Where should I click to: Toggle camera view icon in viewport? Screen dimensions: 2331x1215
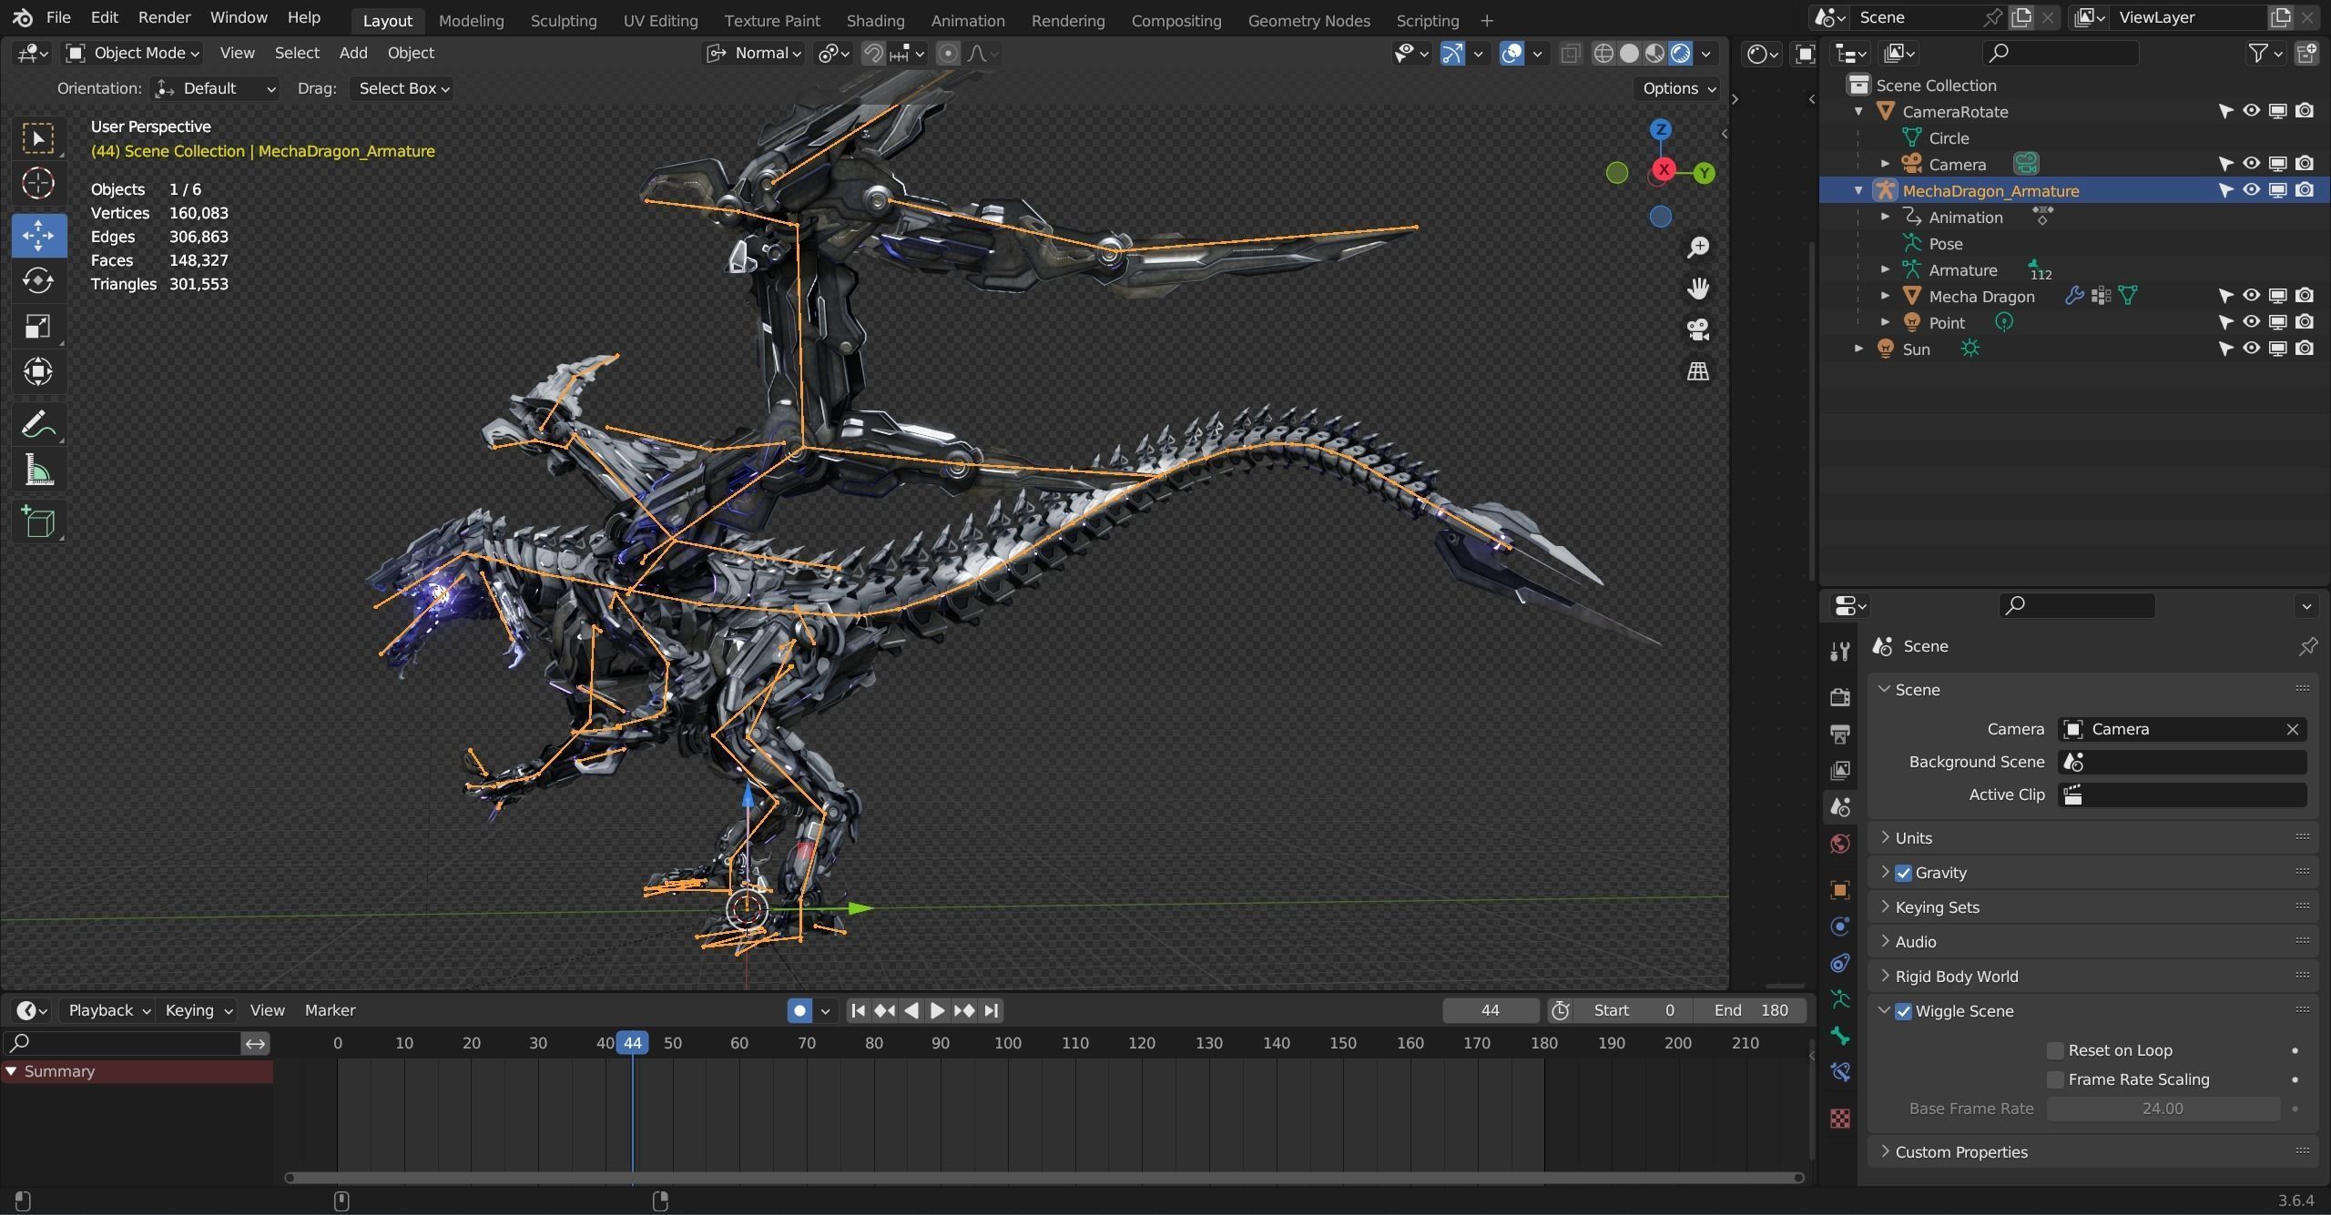pos(1698,329)
